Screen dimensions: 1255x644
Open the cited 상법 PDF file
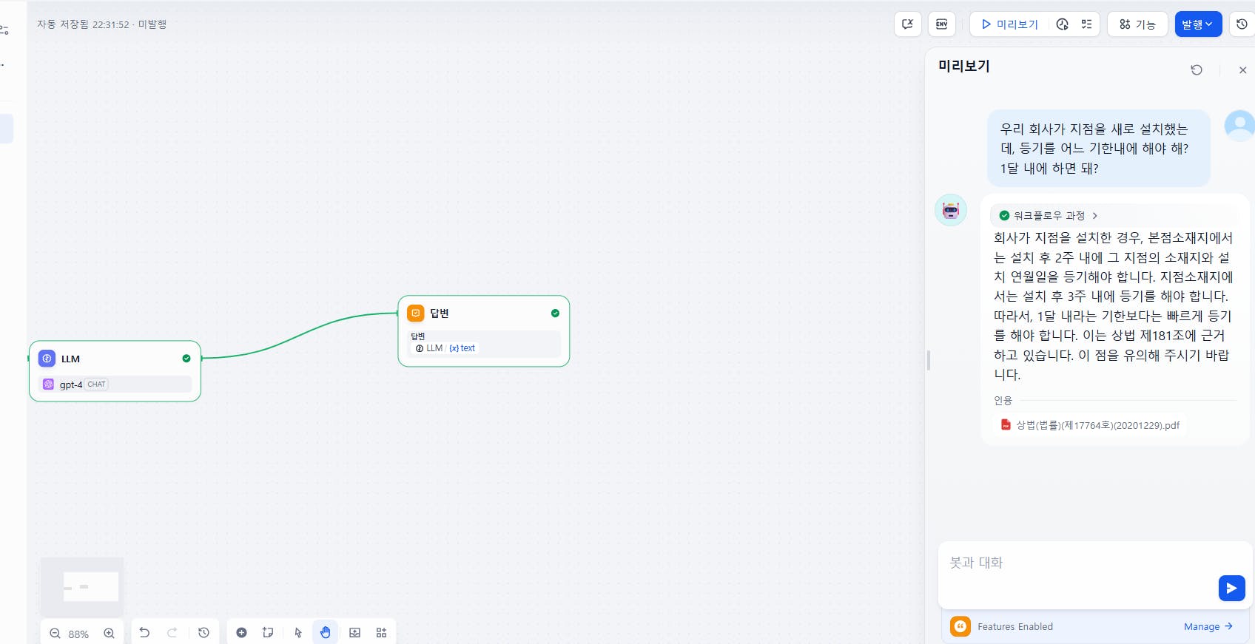pyautogui.click(x=1090, y=425)
